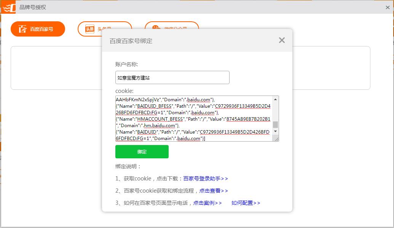Click the green 绑定 button
The image size is (394, 228).
(142, 151)
